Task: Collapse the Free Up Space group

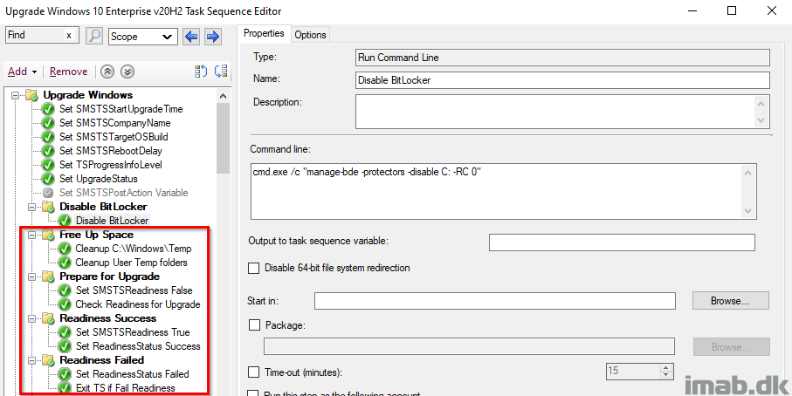Action: point(33,235)
